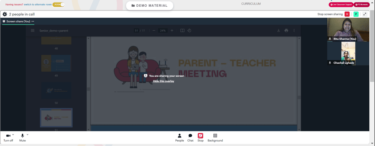
Task: Expand the call to fullscreen
Action: pos(365,14)
